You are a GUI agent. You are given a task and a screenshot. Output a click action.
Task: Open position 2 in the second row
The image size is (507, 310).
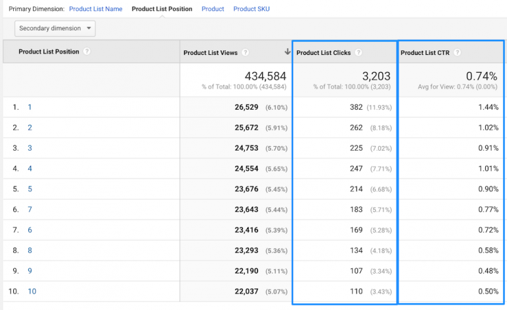[30, 128]
